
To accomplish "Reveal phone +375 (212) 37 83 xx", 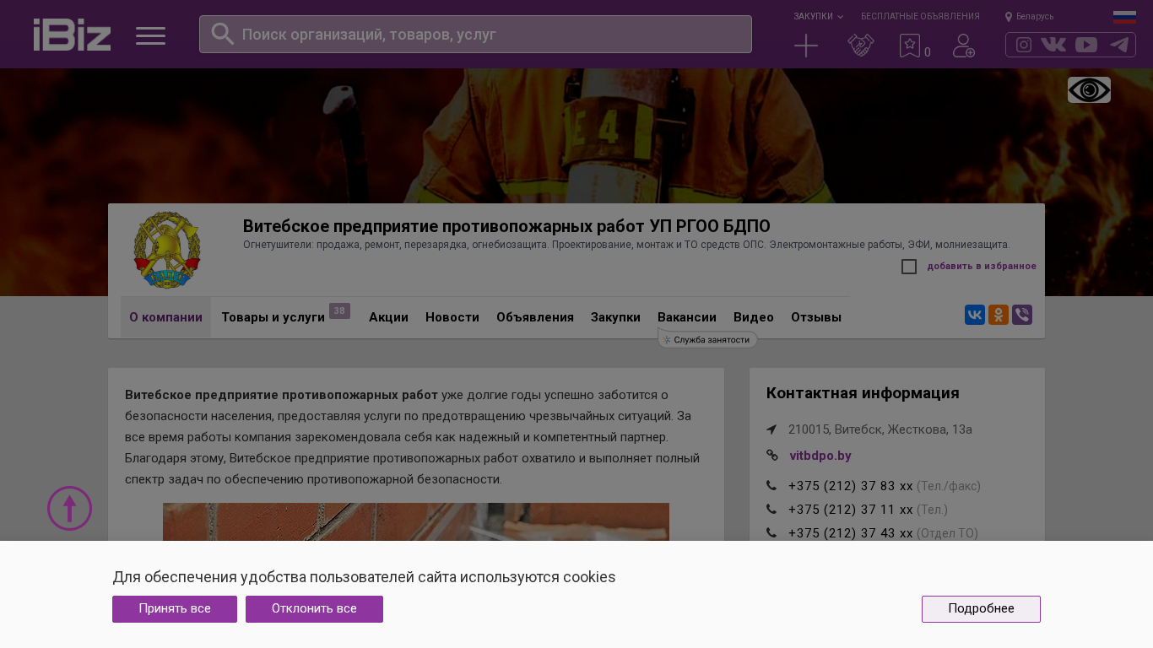I will pos(851,486).
